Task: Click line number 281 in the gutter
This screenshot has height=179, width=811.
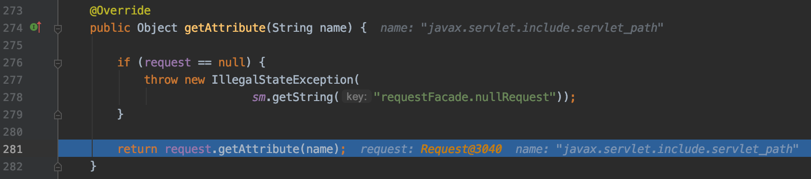Action: pos(13,149)
